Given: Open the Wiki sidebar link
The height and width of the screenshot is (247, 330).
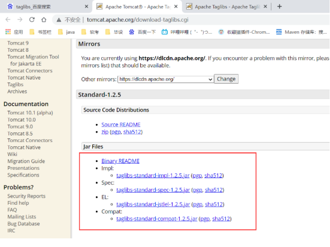Looking at the screenshot, I should tap(12, 154).
